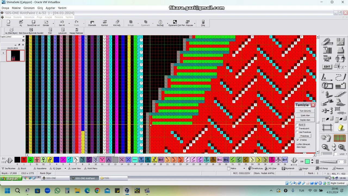
Task: Open the SÇ Çizgisi dropdown arrow
Action: [x=65, y=168]
